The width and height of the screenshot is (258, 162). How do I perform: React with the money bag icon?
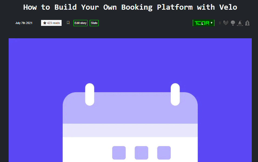tap(247, 23)
